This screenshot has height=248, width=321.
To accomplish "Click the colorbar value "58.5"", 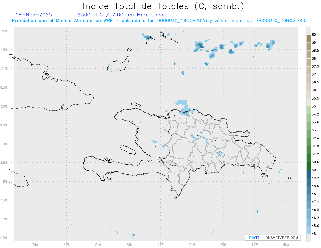I will (x=315, y=51).
